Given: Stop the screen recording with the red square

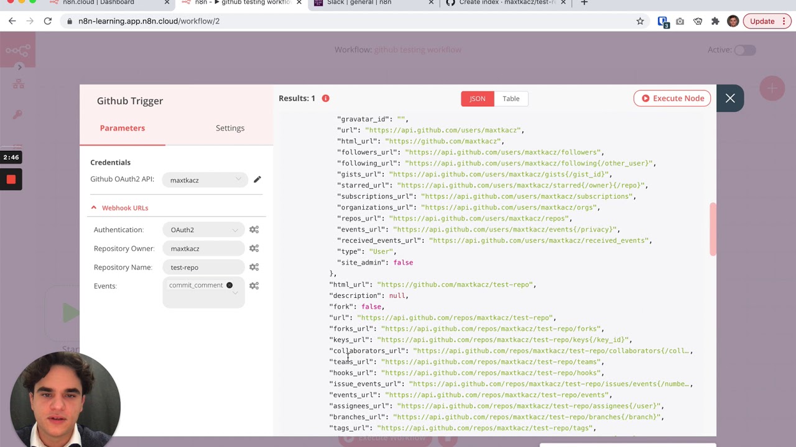Looking at the screenshot, I should coord(11,179).
